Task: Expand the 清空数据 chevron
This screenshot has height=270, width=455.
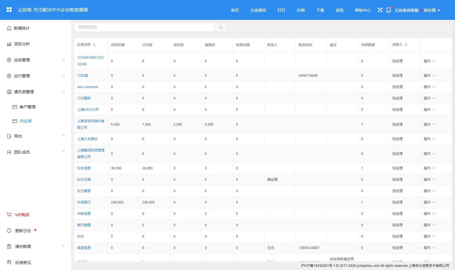Action: tap(63, 246)
